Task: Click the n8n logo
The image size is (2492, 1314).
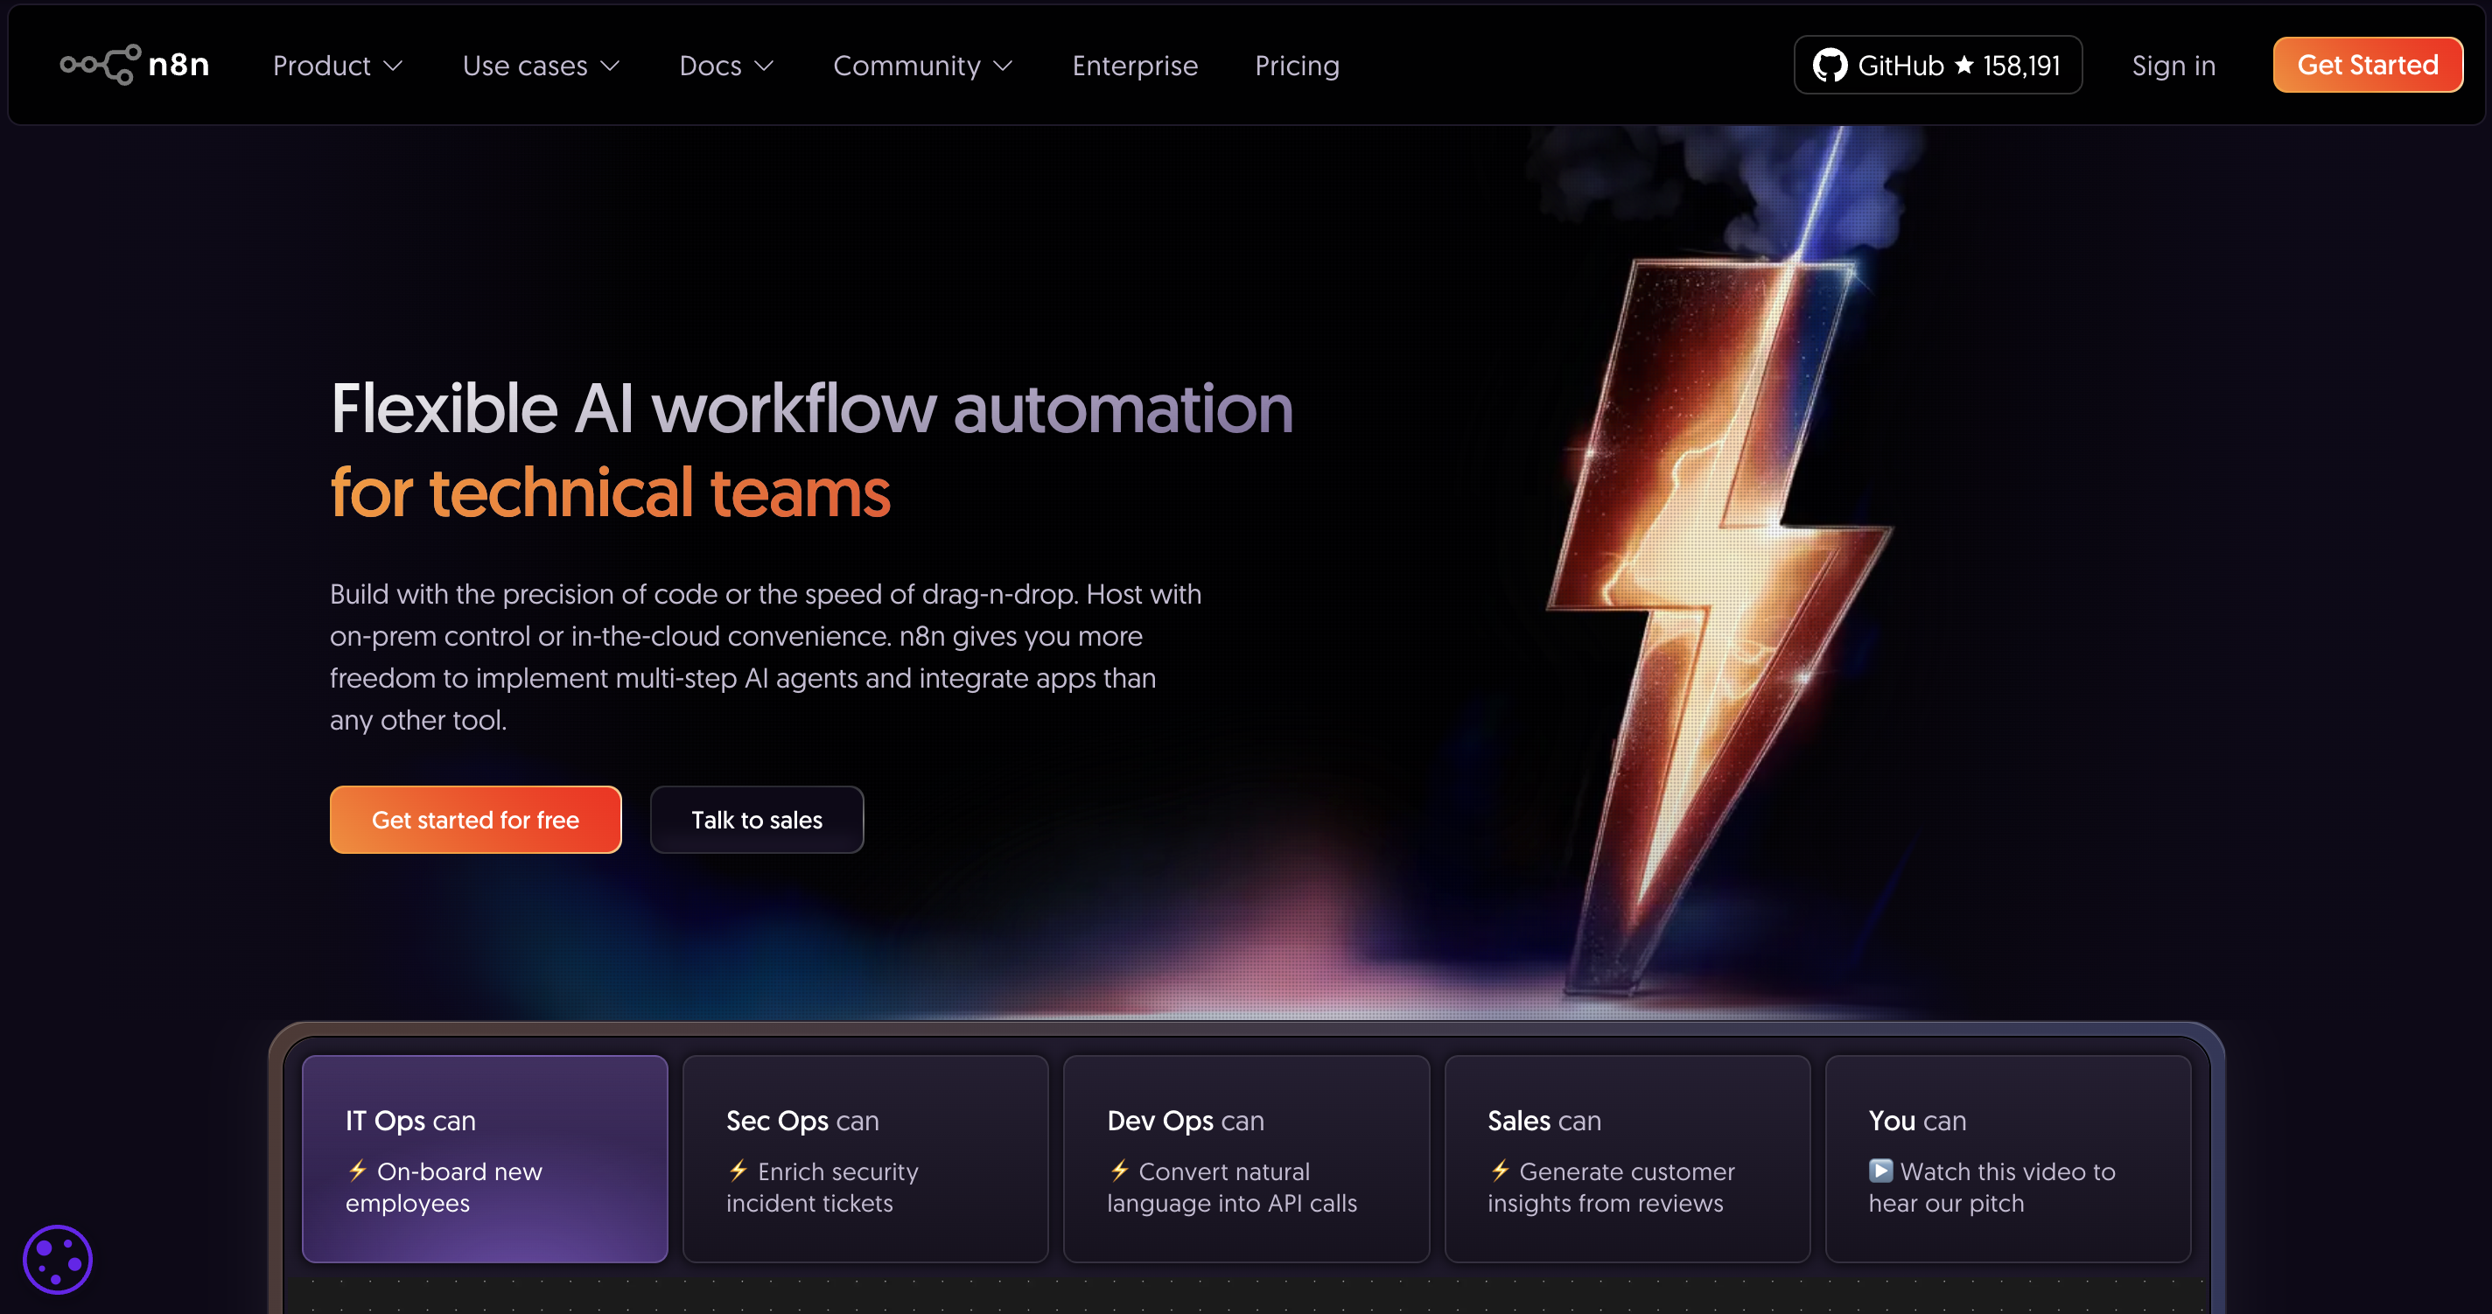Action: coord(135,64)
